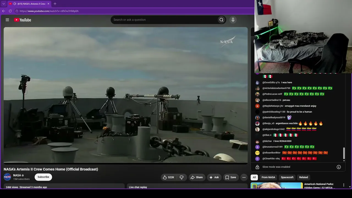This screenshot has width=352, height=198.
Task: Open @biizhar avatar in chat
Action: pos(257,141)
